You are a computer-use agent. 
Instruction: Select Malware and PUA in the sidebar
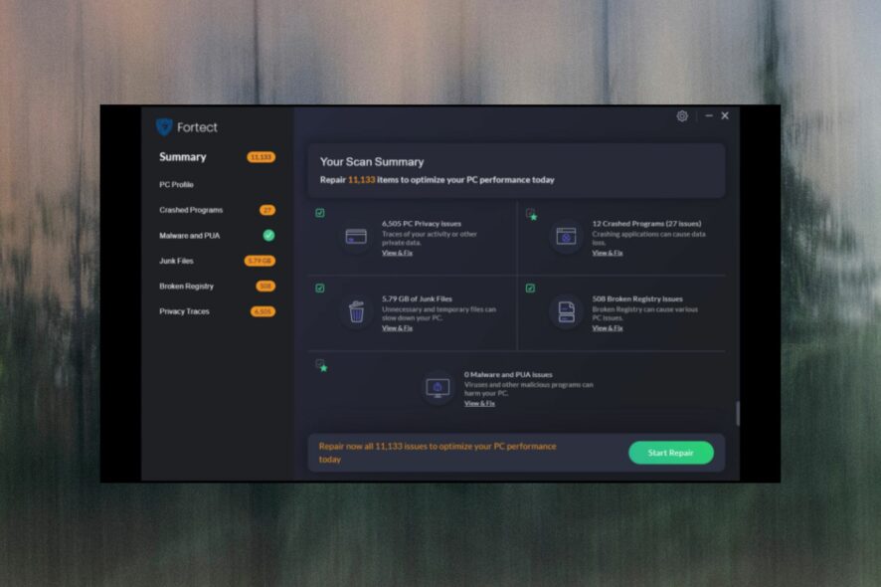pos(189,236)
